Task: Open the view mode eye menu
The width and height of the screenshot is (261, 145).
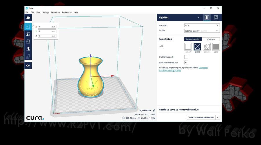Action: (28, 66)
